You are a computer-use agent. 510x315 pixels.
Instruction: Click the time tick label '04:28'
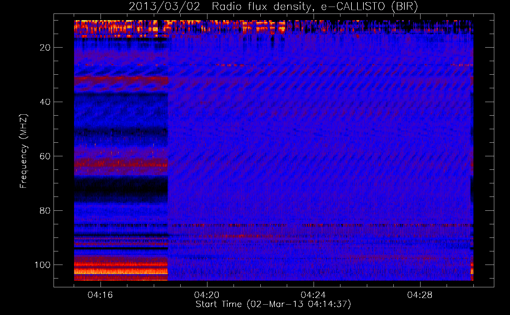tap(420, 295)
